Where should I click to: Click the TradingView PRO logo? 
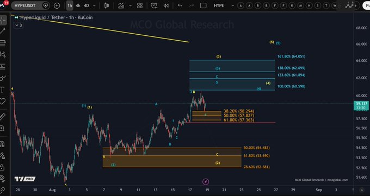(x=25, y=179)
